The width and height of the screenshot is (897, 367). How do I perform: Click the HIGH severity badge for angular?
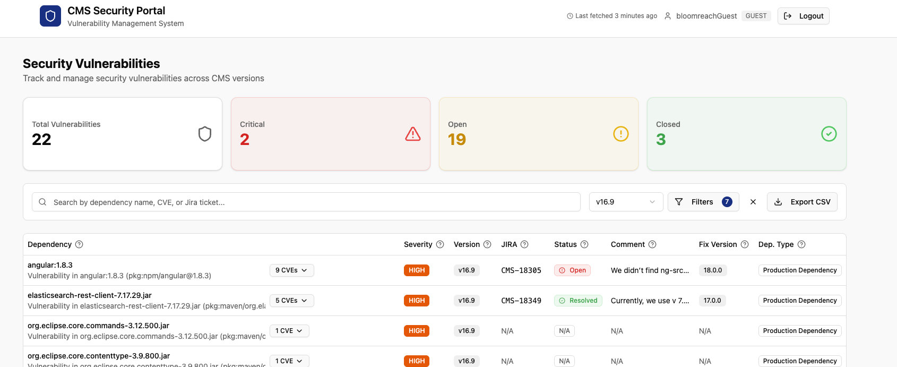417,270
